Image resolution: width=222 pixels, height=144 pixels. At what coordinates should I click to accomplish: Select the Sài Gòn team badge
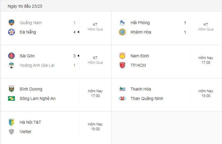(11, 56)
